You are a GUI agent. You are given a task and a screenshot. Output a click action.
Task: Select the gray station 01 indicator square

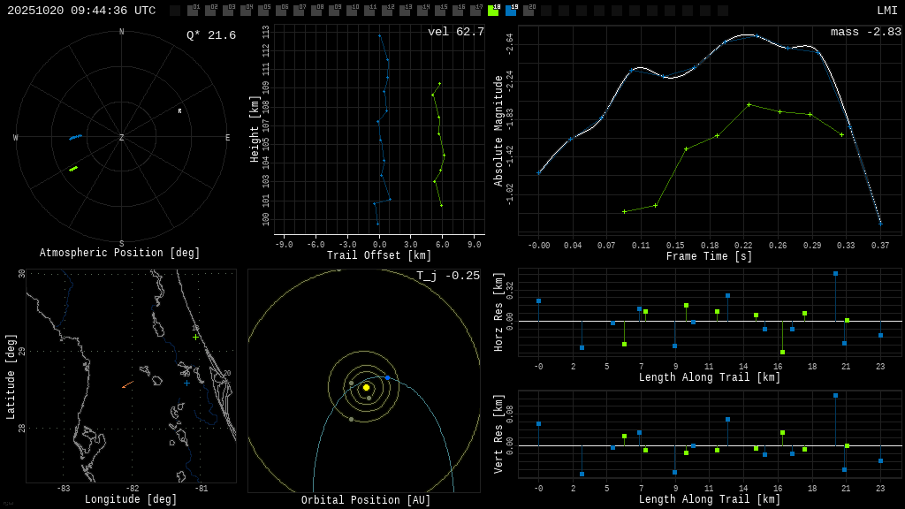click(193, 11)
